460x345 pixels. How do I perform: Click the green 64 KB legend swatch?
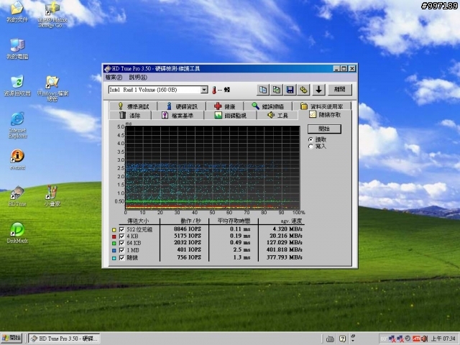[x=114, y=244]
